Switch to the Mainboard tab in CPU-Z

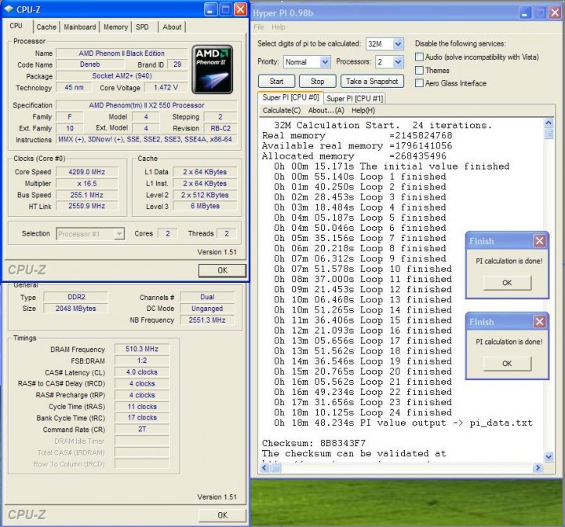coord(80,27)
